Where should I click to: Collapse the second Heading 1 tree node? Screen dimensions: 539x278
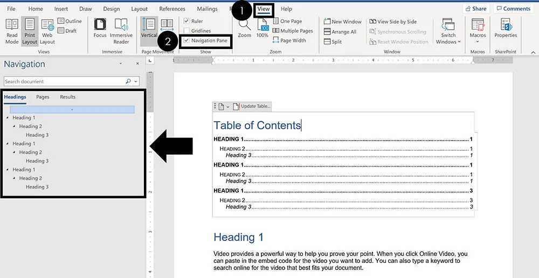point(8,143)
